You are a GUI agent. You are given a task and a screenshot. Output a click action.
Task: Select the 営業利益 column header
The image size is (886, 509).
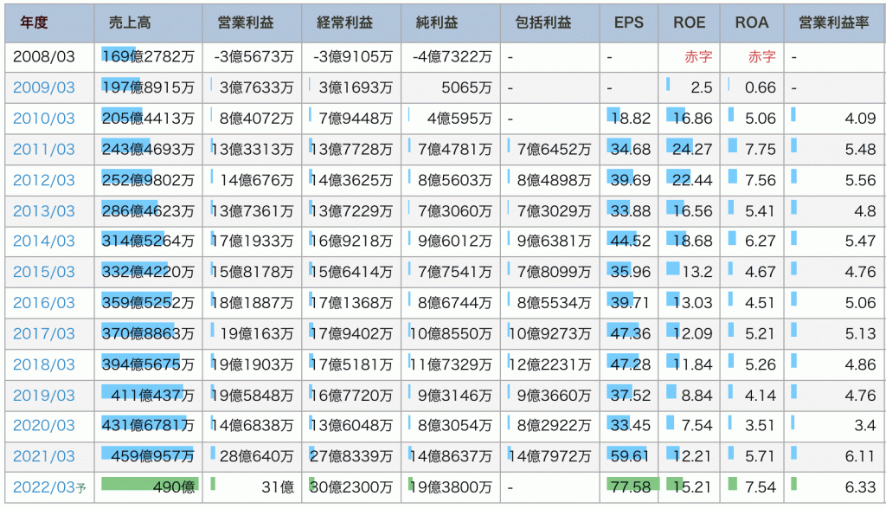pyautogui.click(x=251, y=23)
